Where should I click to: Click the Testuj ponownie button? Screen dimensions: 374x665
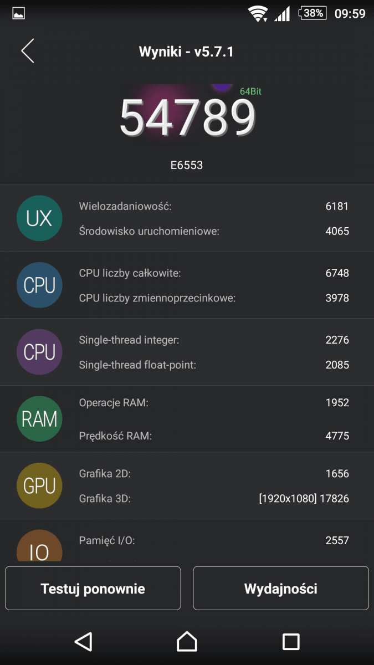93,589
